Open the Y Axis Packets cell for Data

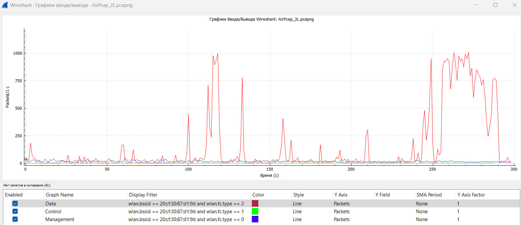[x=342, y=204]
